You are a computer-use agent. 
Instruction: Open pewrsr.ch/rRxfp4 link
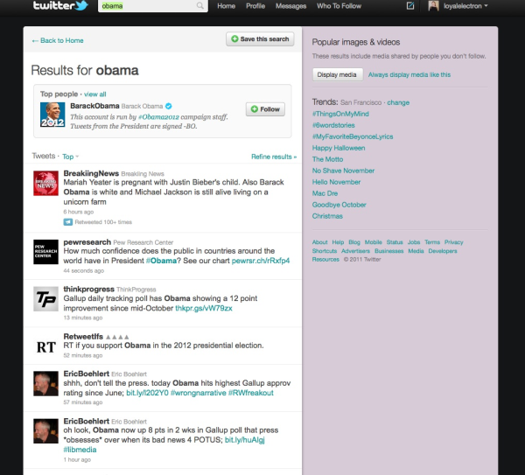261,261
